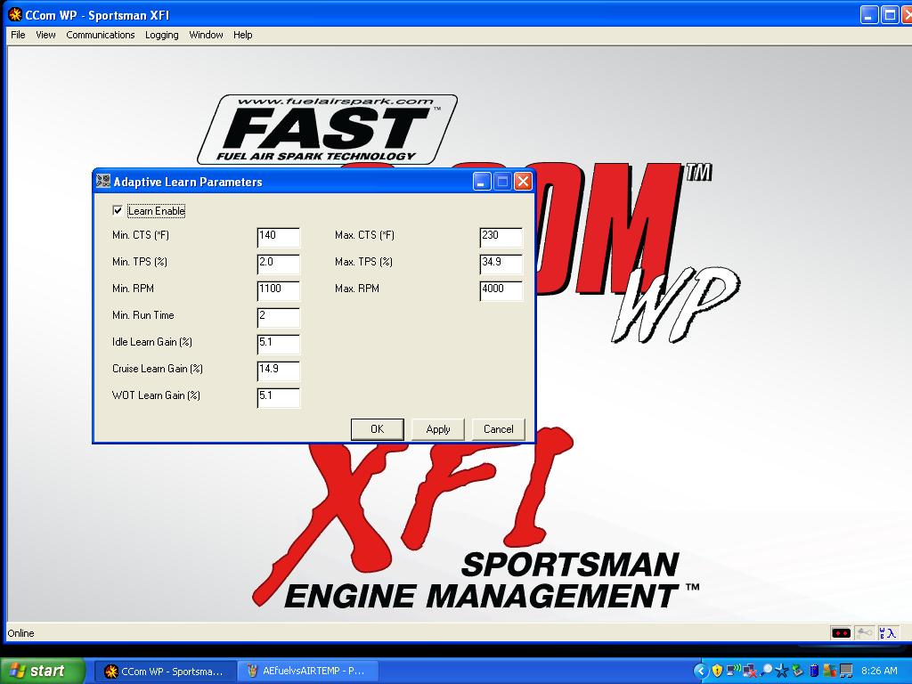Click the Max. RPM field
912x684 pixels.
tap(501, 290)
